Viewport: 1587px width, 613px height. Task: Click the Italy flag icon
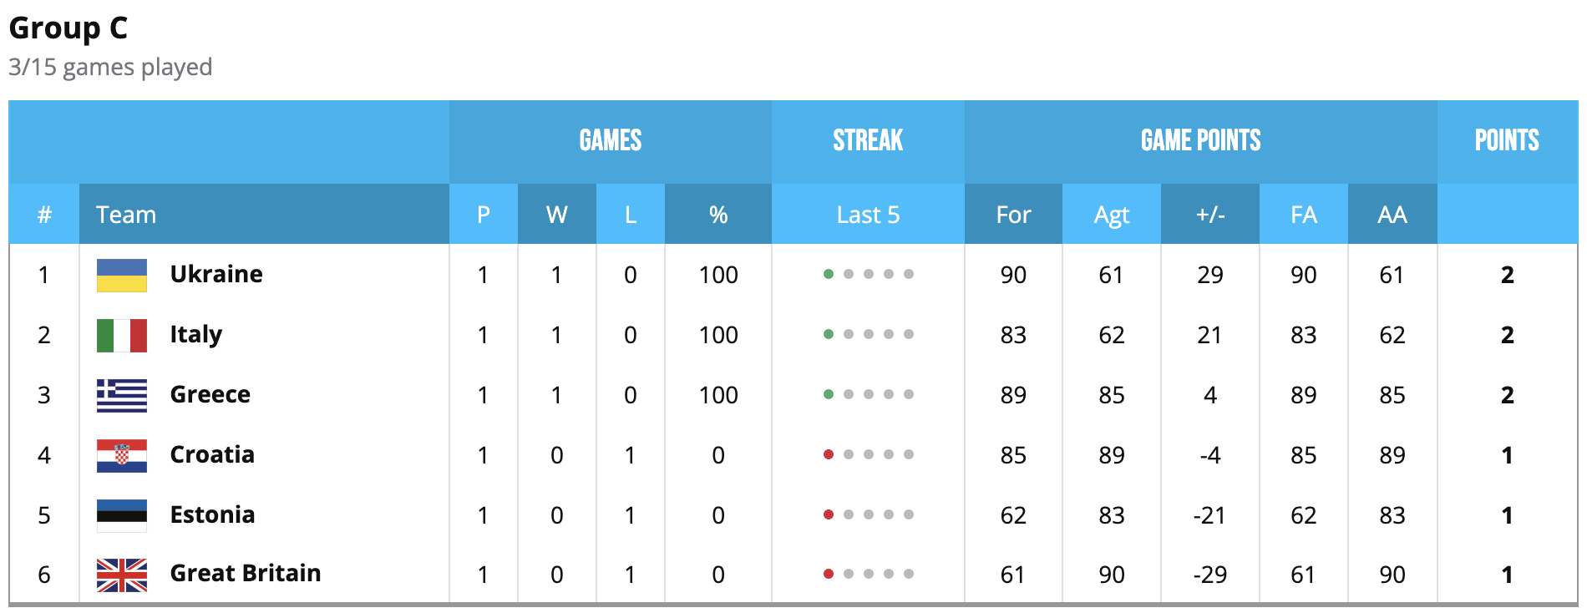tap(122, 335)
